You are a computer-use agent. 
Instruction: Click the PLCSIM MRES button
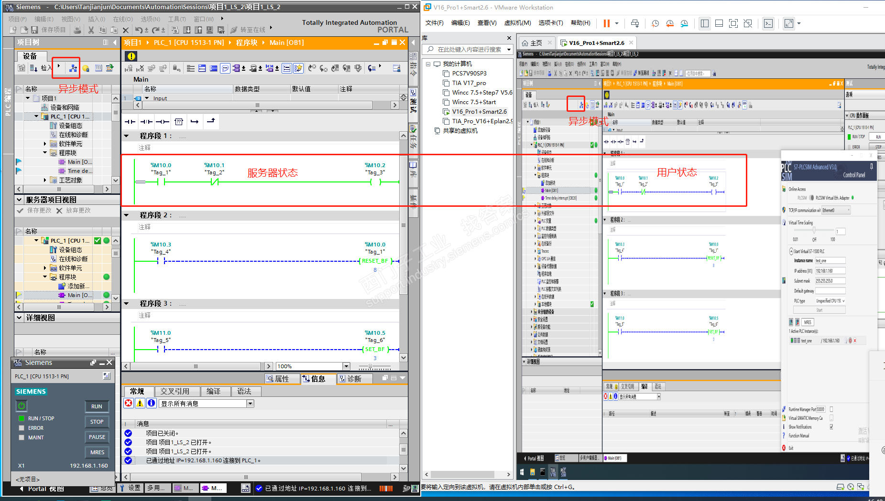pos(97,452)
